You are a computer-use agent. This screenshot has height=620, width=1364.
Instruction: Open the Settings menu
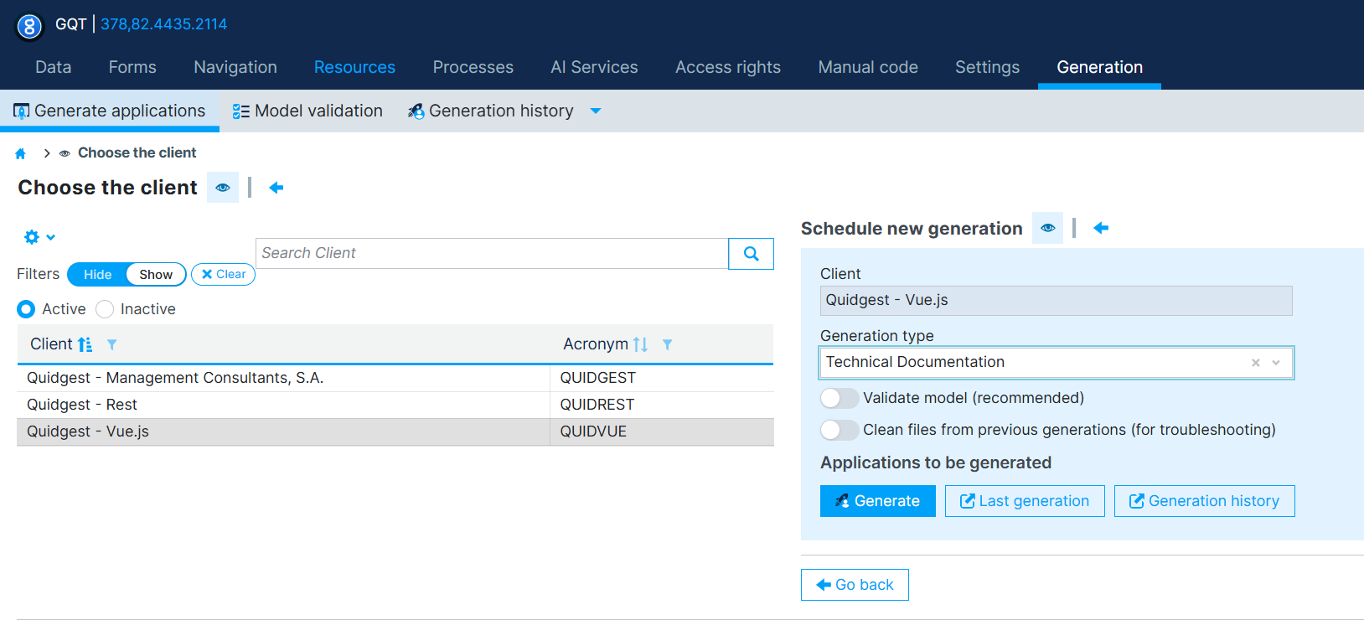coord(987,67)
